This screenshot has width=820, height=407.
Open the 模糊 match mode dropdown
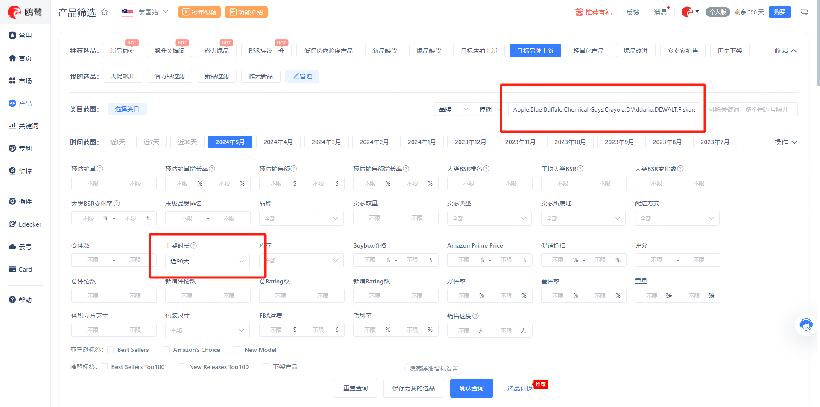pyautogui.click(x=491, y=109)
